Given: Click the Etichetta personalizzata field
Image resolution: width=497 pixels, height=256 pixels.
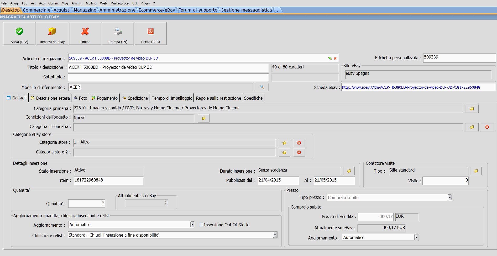Looking at the screenshot, I should point(459,58).
